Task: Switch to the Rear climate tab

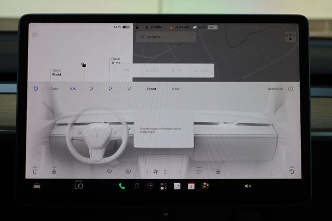Action: [176, 89]
